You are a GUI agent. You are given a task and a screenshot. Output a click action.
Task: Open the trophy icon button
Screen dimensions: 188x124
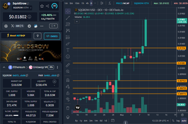(x=38, y=36)
